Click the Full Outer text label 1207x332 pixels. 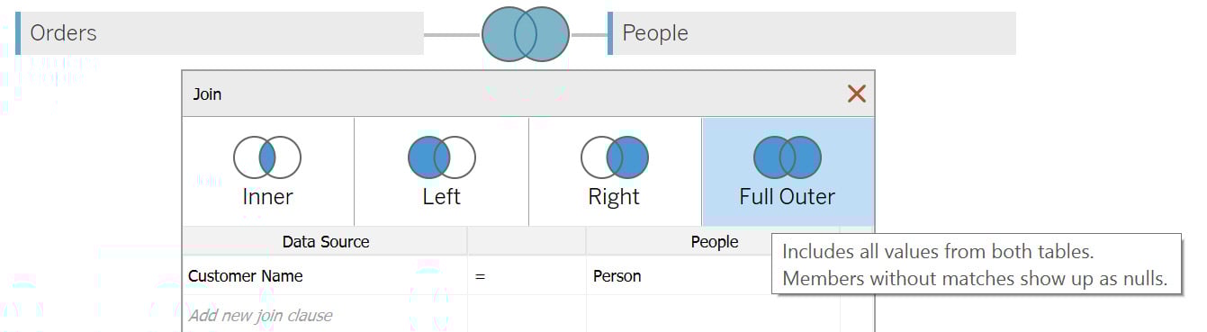coord(788,197)
